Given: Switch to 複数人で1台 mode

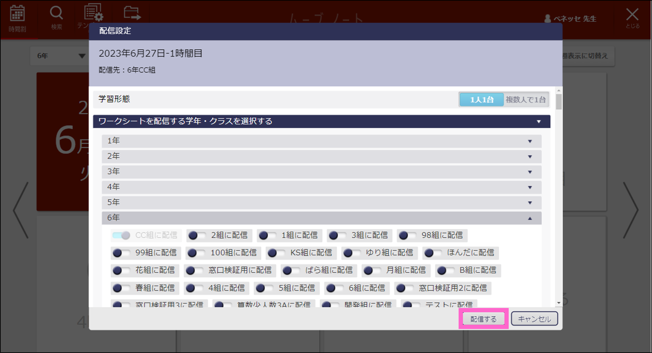Looking at the screenshot, I should coord(526,99).
